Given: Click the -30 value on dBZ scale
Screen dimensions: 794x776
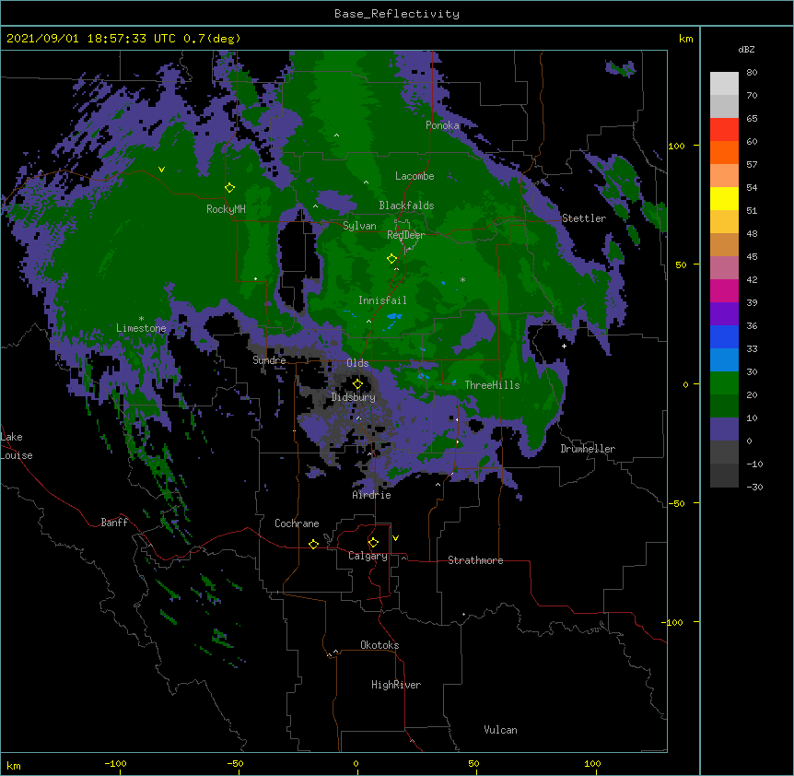Looking at the screenshot, I should (754, 488).
